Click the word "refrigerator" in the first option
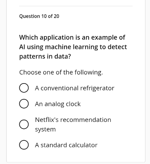150x164 pixels. click(97, 88)
